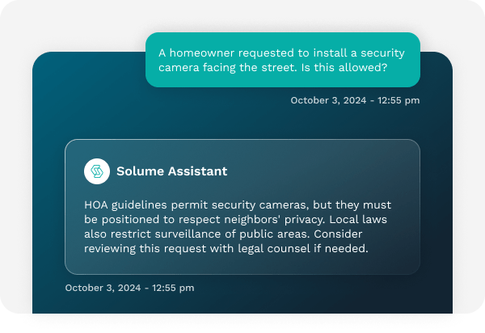This screenshot has height=333, width=485.
Task: Click the empty space right of "Solume Assistant"
Action: pos(323,171)
